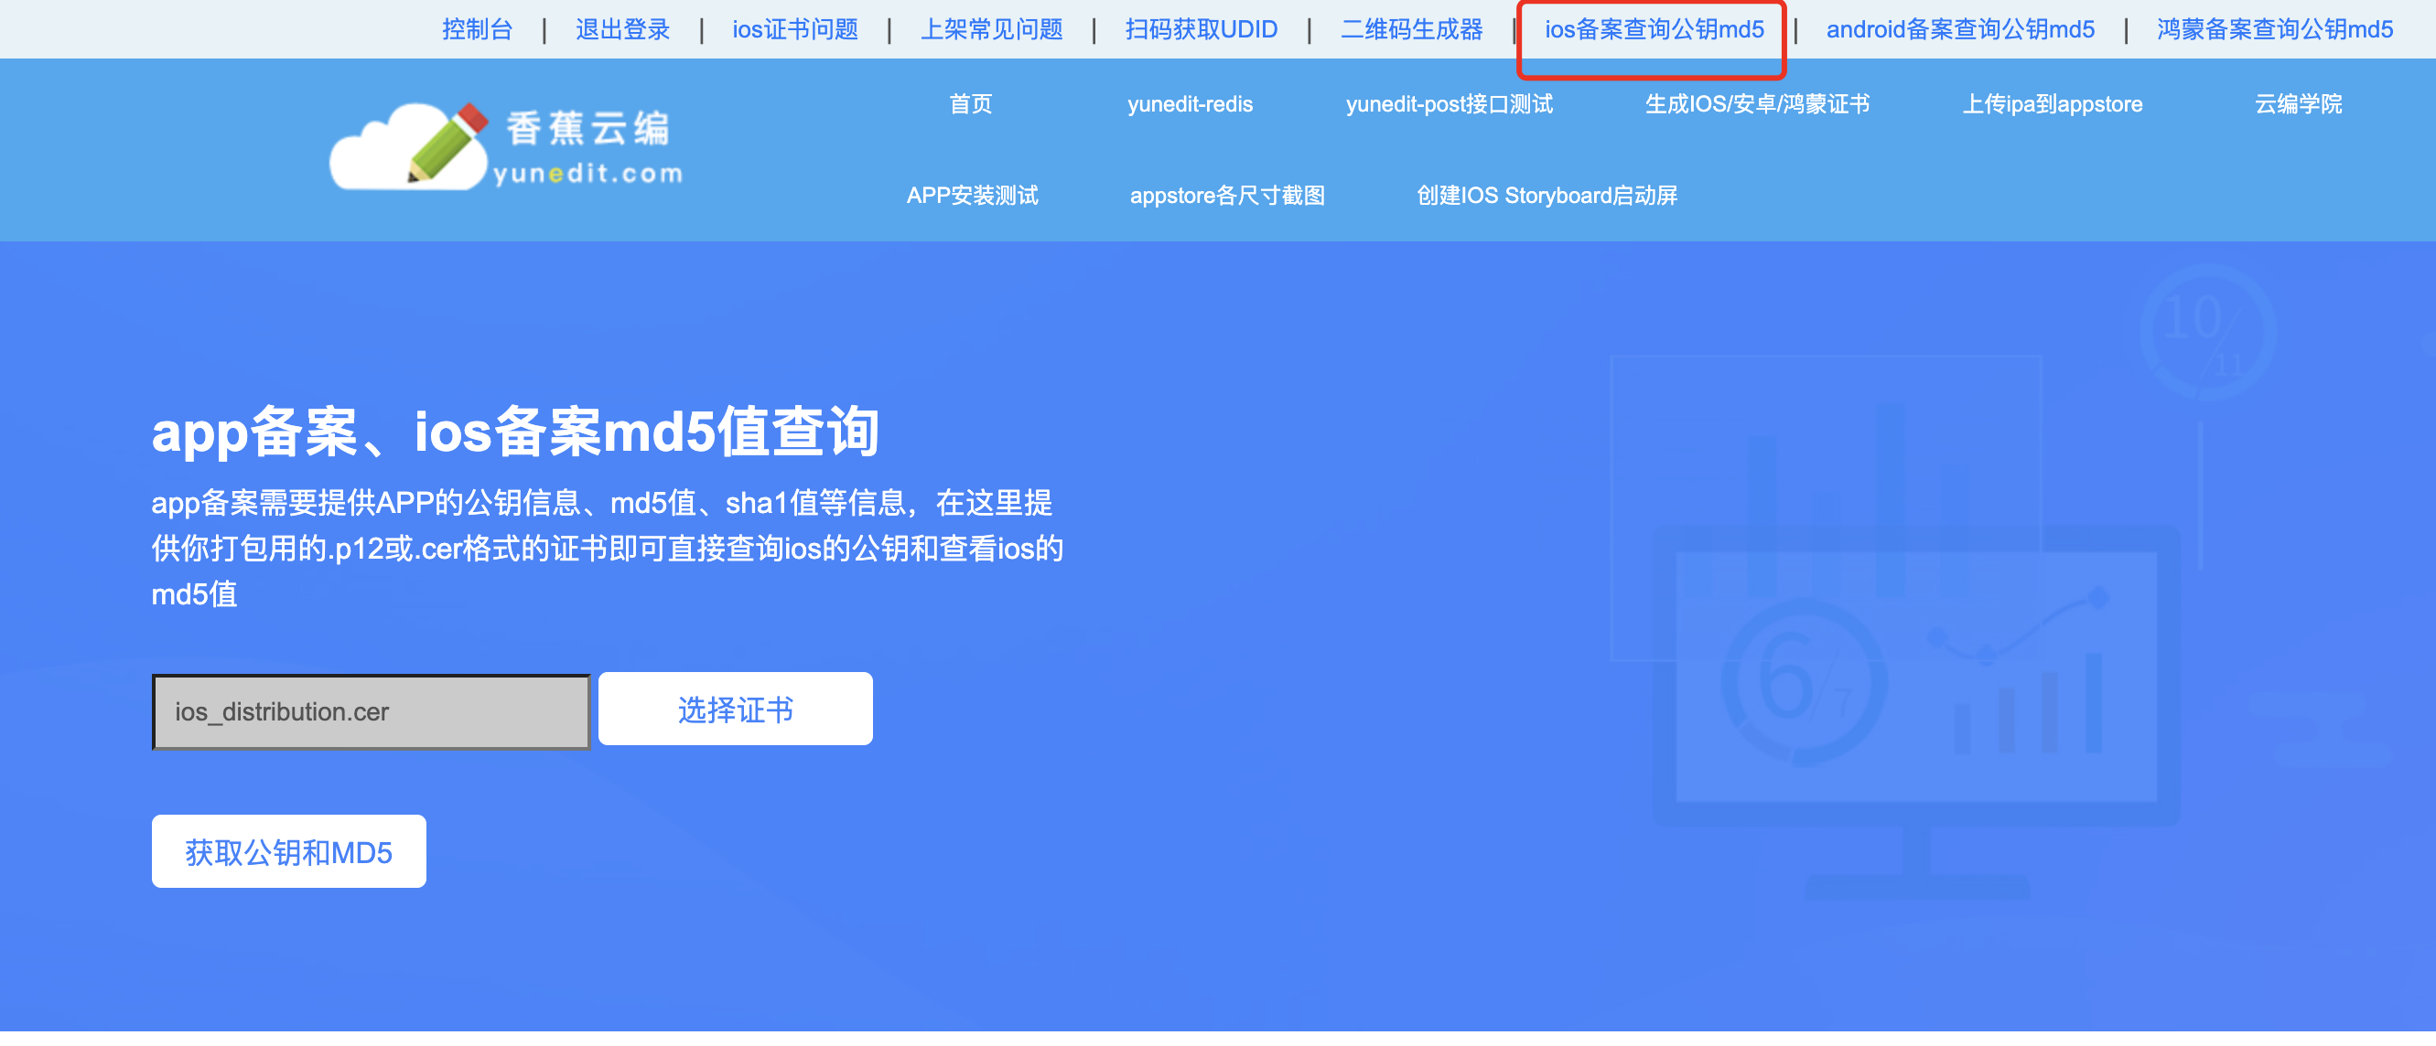Open 上架常见问题 link
Screen dimensions: 2436x1046
tap(991, 29)
